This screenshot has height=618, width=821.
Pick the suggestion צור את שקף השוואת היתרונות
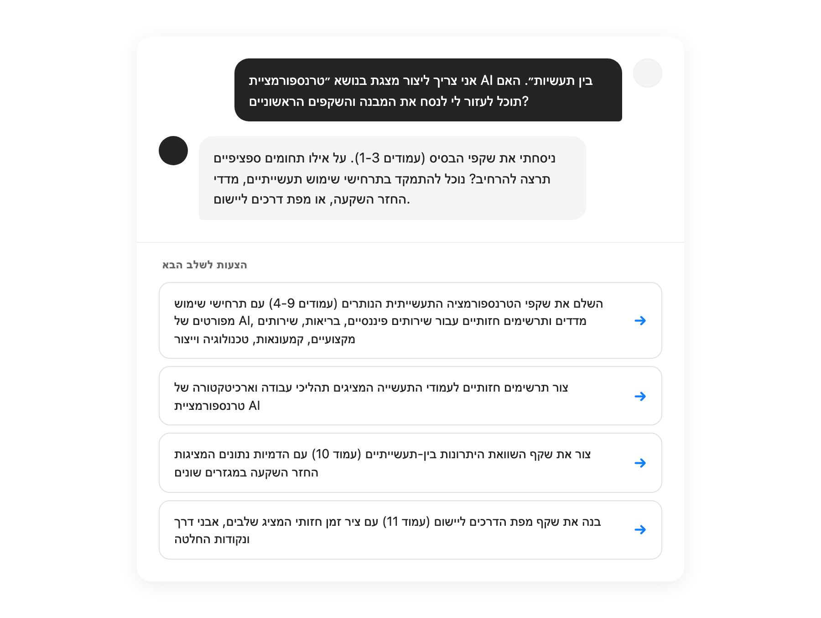pos(410,463)
